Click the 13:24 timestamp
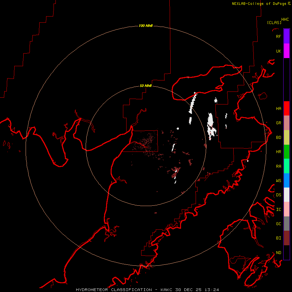292x292 pixels. [x=212, y=290]
